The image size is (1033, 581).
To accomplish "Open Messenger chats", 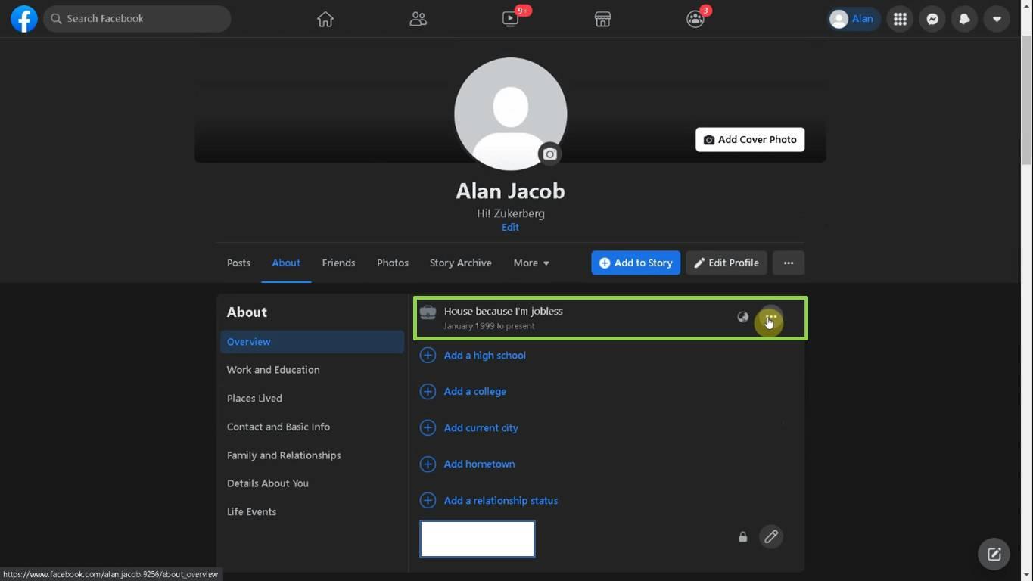I will click(x=932, y=19).
